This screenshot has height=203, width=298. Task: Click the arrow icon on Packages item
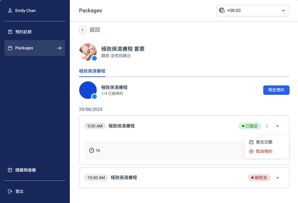click(x=59, y=48)
